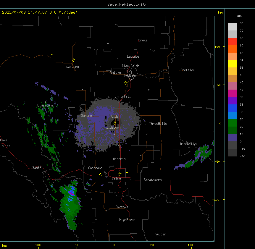This screenshot has width=255, height=249.
Task: Click the HighRiver label
Action: point(127,220)
